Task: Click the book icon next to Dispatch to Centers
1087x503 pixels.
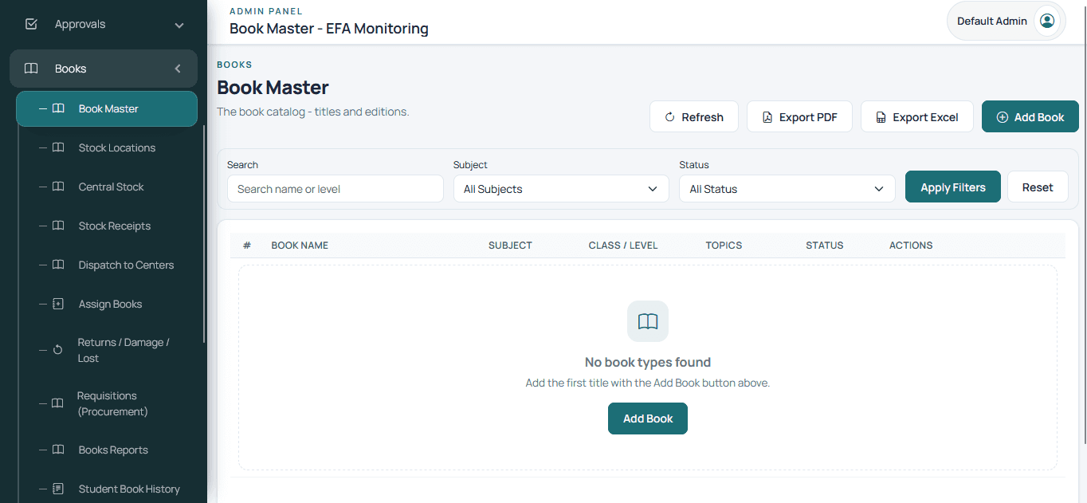Action: (58, 265)
